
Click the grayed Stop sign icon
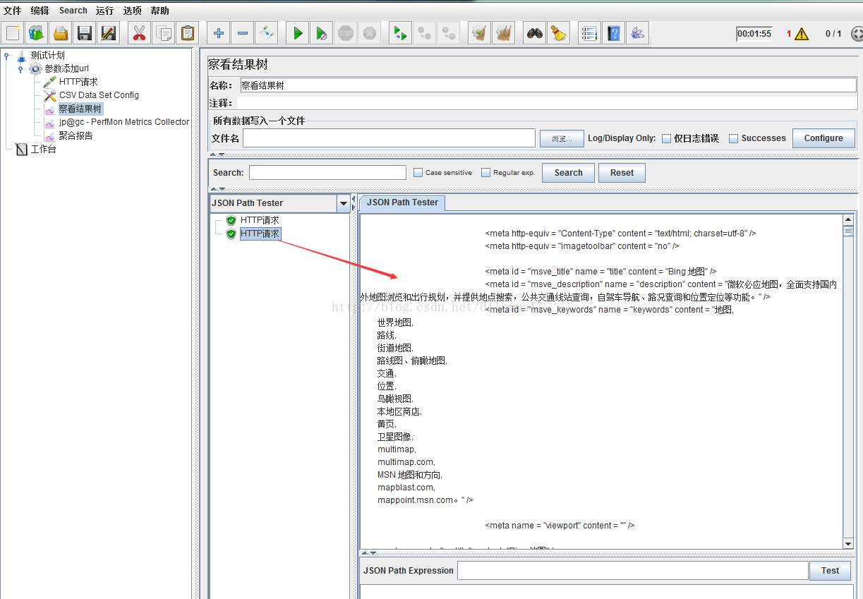pos(346,33)
